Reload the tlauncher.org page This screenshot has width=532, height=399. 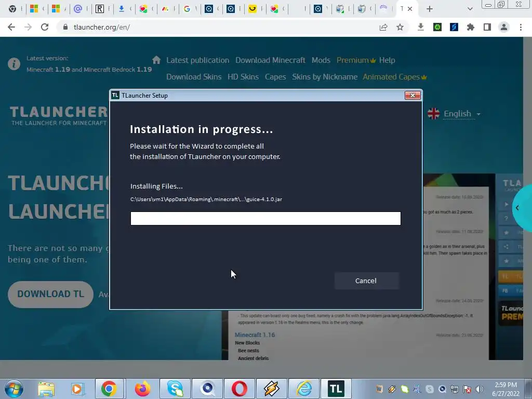click(45, 27)
